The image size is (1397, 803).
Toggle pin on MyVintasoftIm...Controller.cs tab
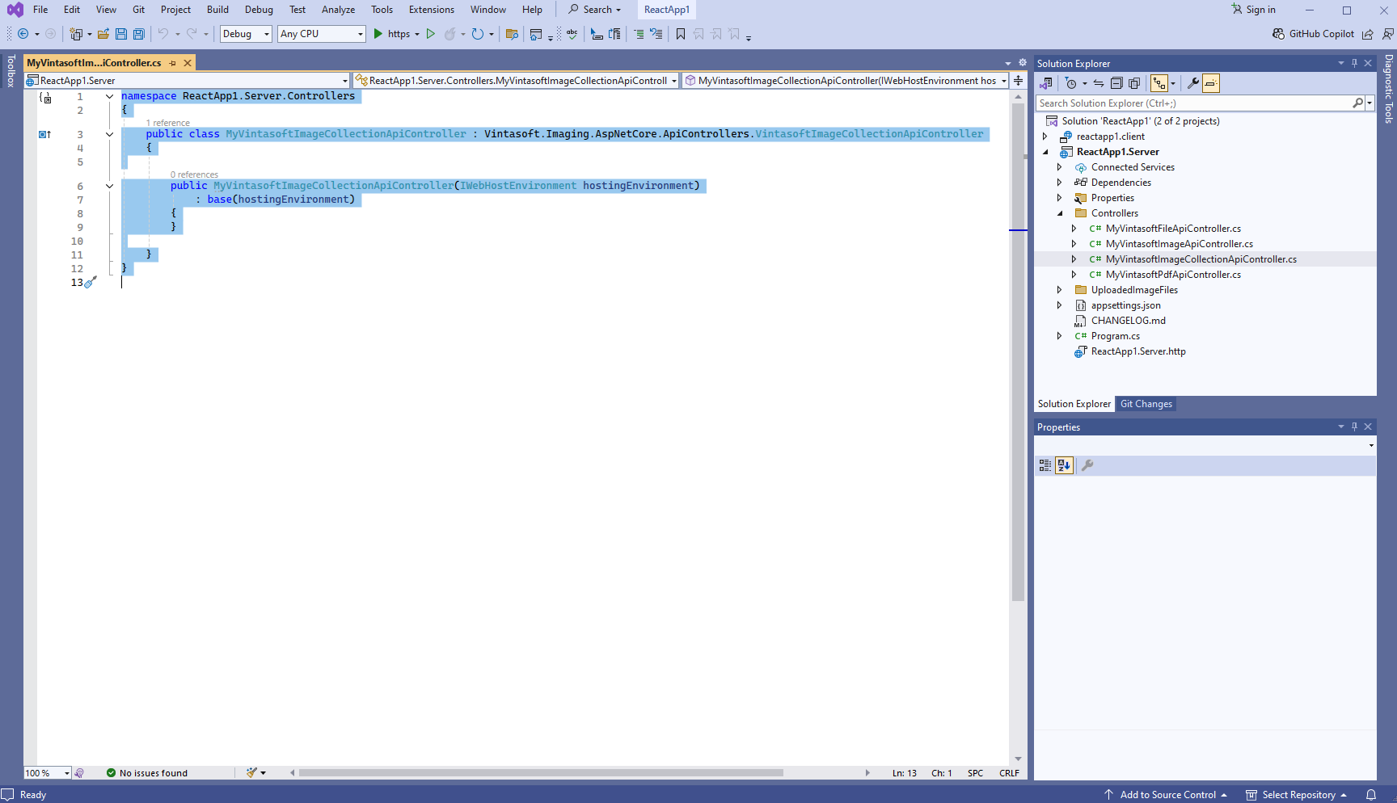click(x=173, y=63)
